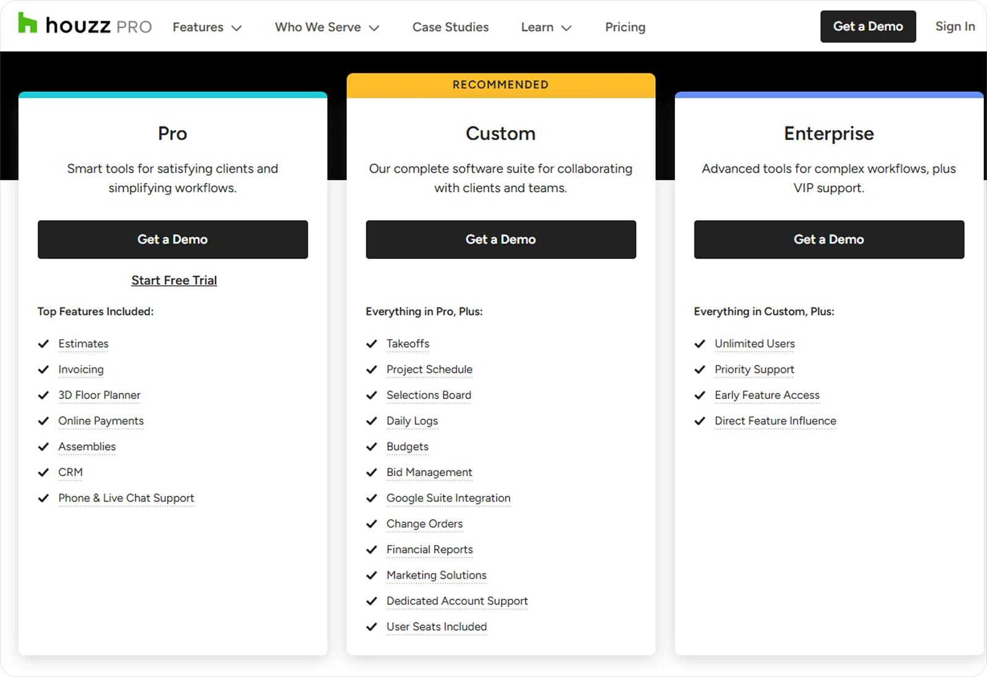The width and height of the screenshot is (987, 677).
Task: Click the checkmark beside Estimates
Action: coord(43,344)
